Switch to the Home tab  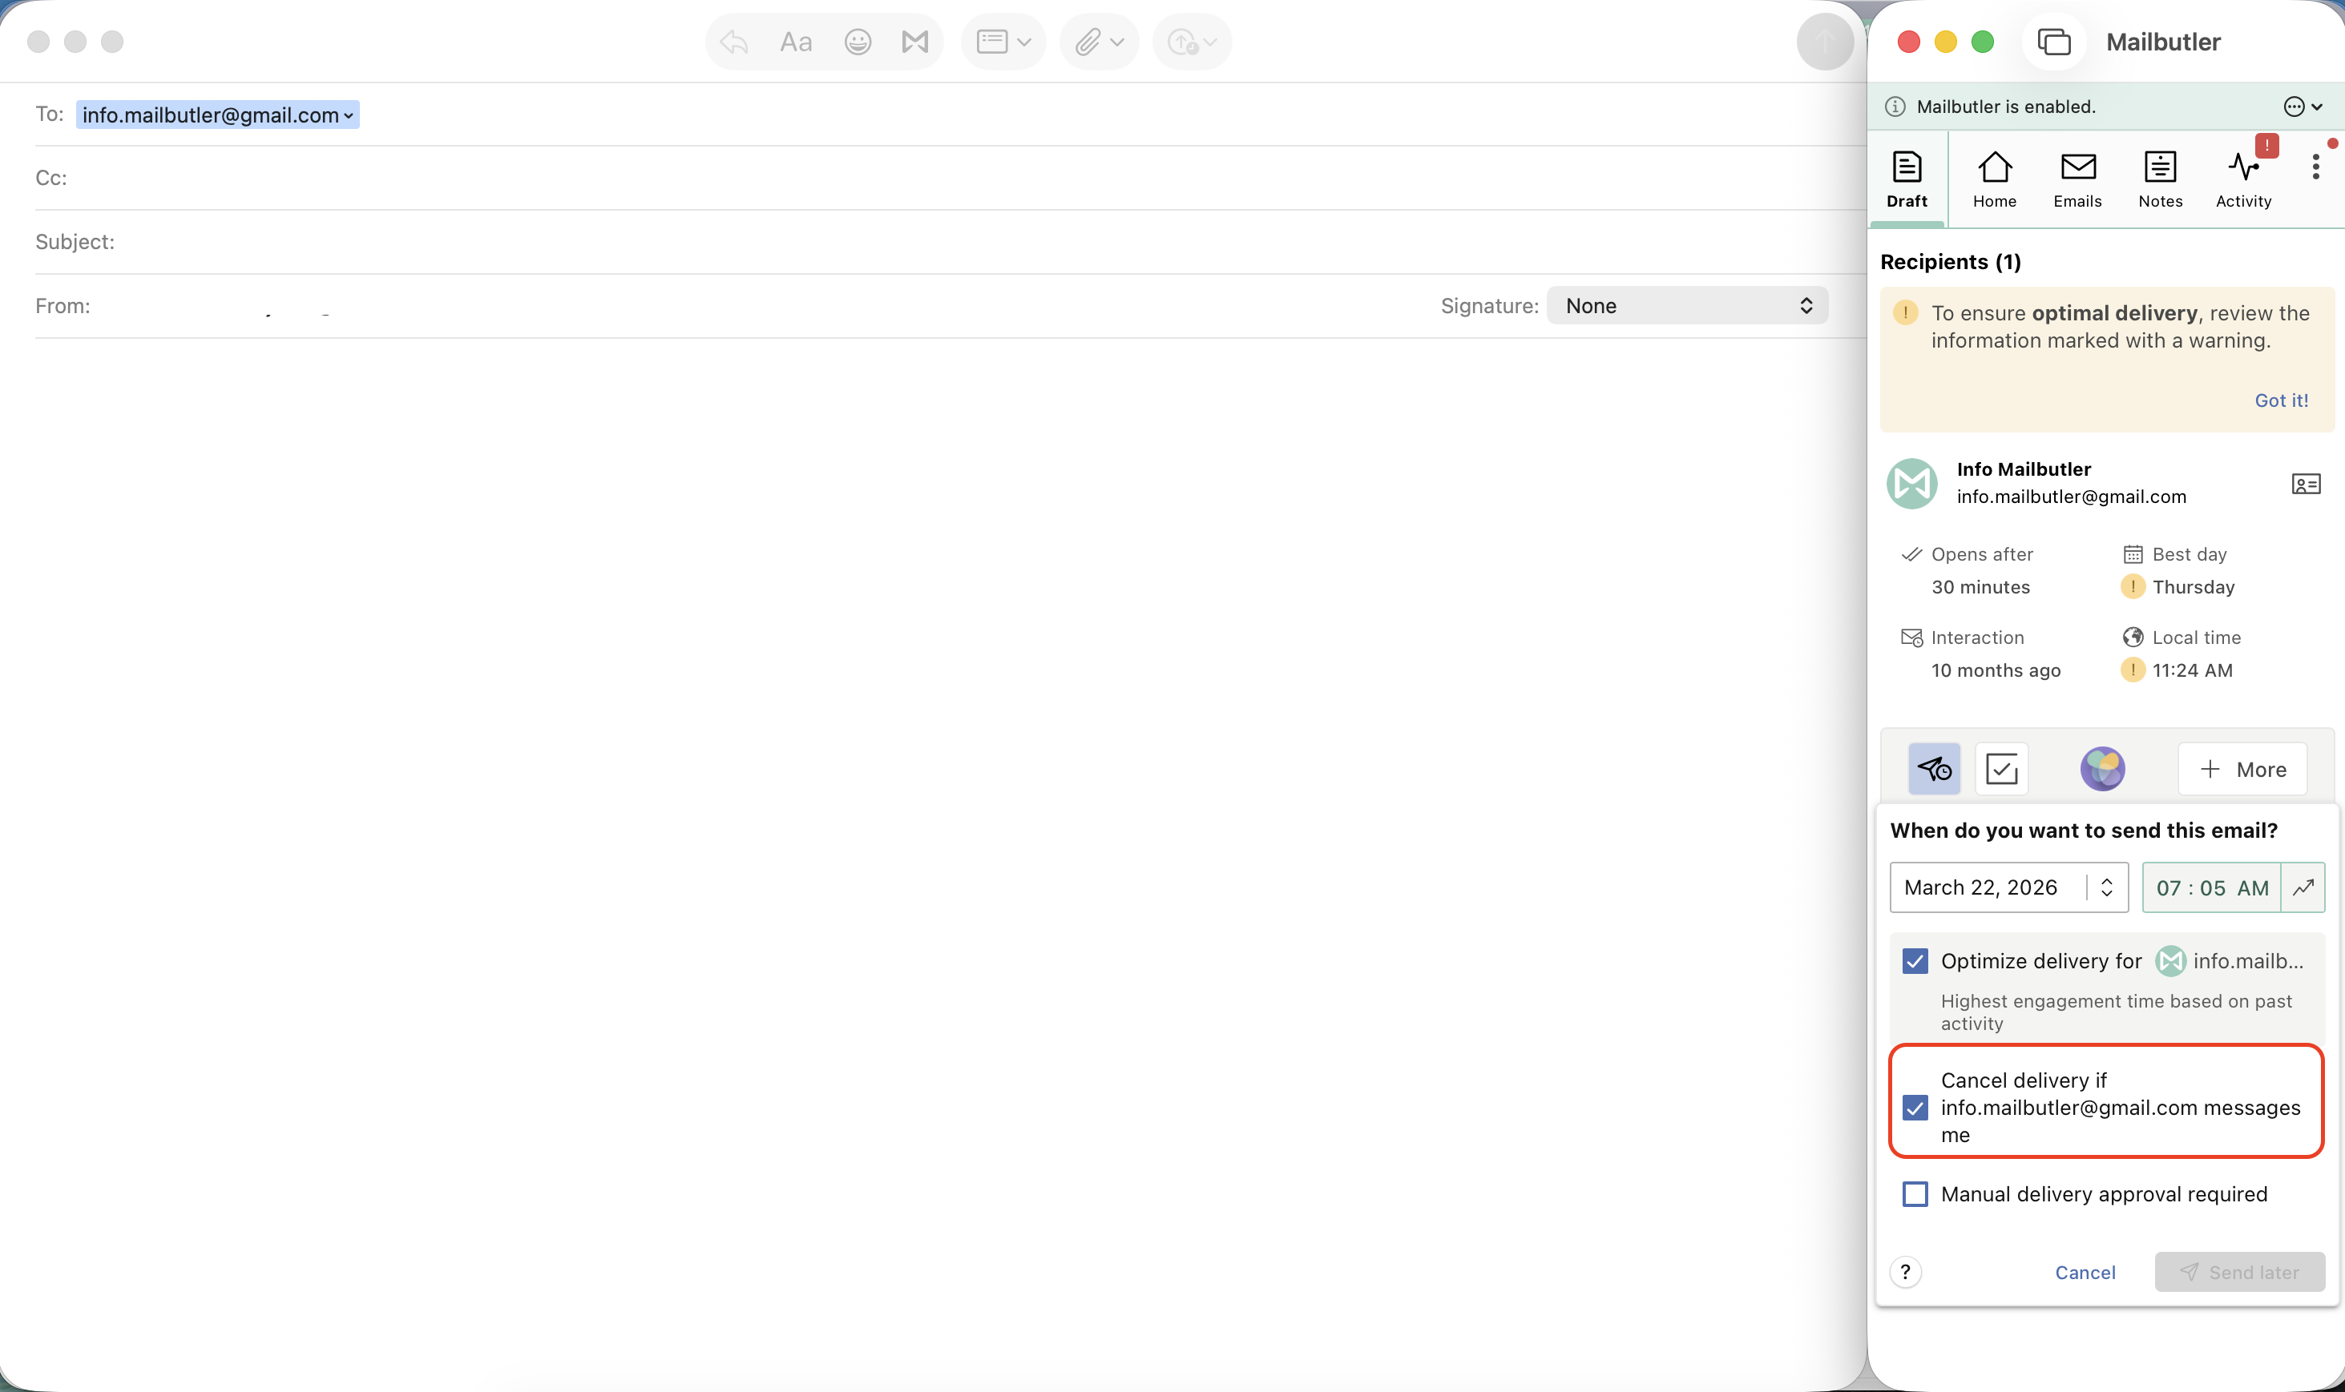pos(1994,179)
